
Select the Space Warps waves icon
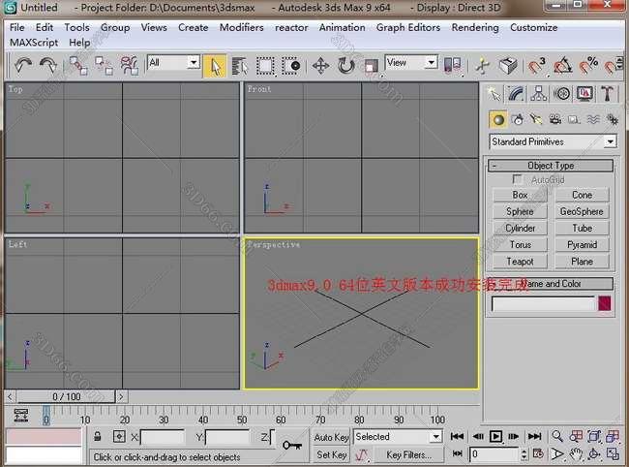pos(593,120)
